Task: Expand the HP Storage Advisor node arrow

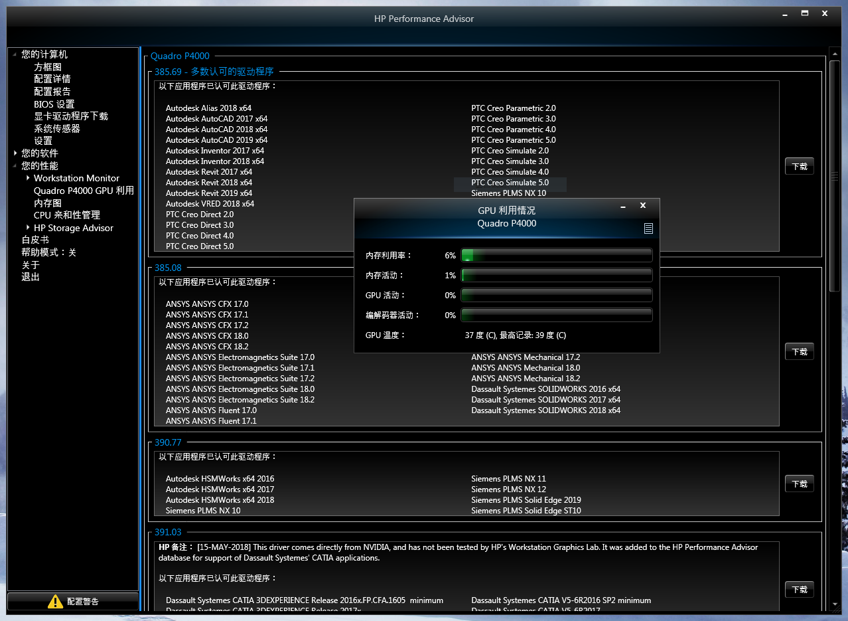Action: (x=28, y=228)
